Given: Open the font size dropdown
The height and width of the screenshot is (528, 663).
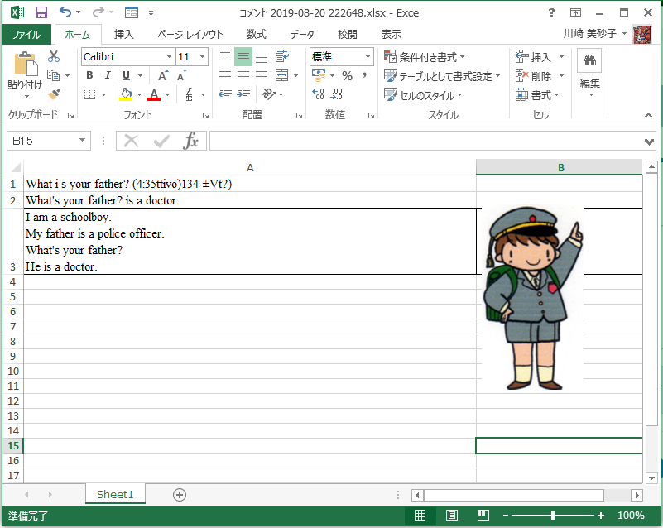Looking at the screenshot, I should [203, 56].
